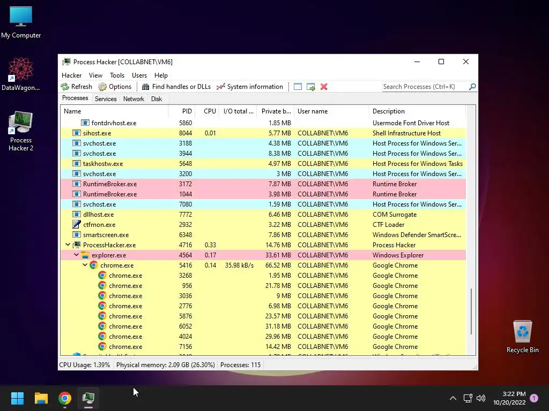
Task: Sort by User name column header
Action: pyautogui.click(x=331, y=111)
